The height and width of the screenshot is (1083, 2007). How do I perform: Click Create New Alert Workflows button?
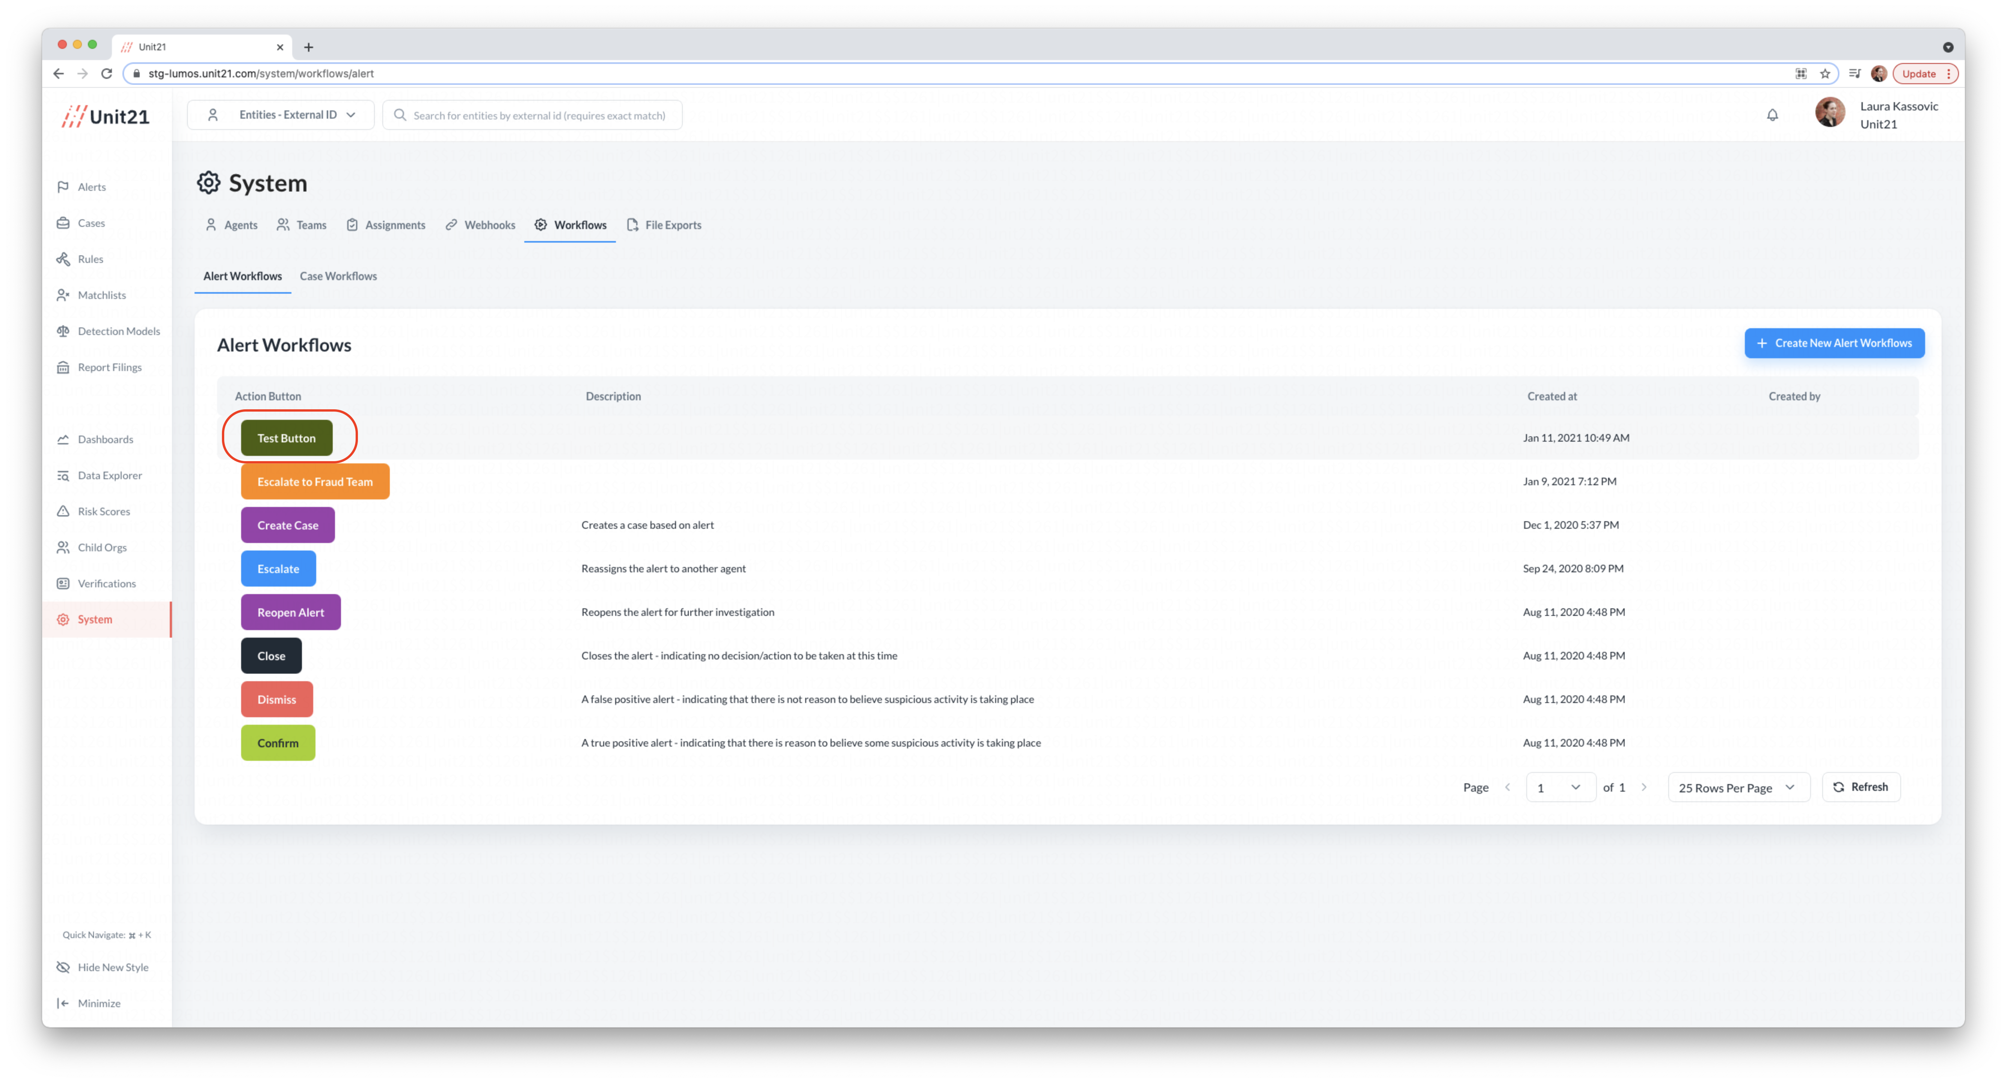pyautogui.click(x=1834, y=343)
